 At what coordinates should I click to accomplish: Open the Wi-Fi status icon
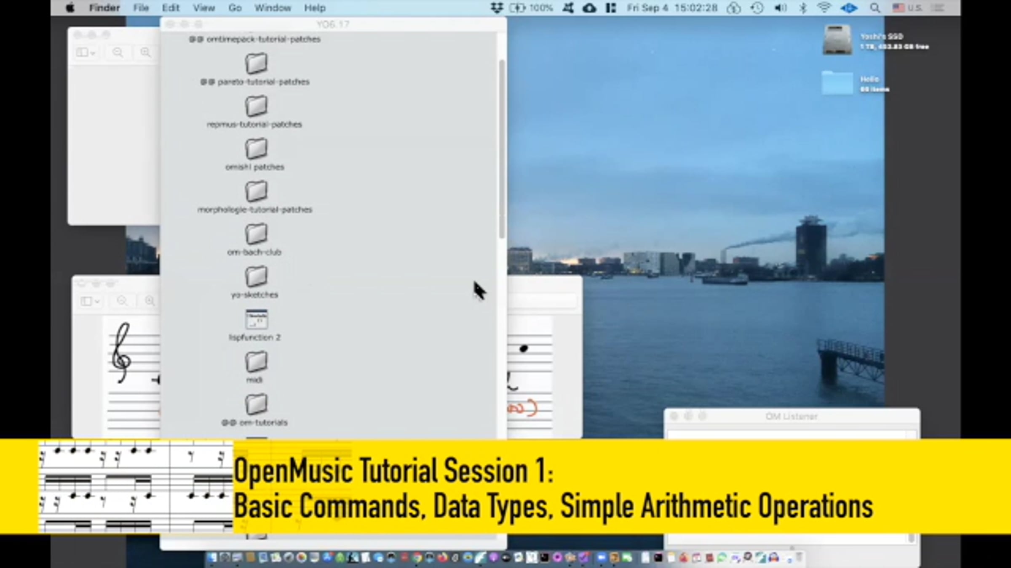coord(824,8)
